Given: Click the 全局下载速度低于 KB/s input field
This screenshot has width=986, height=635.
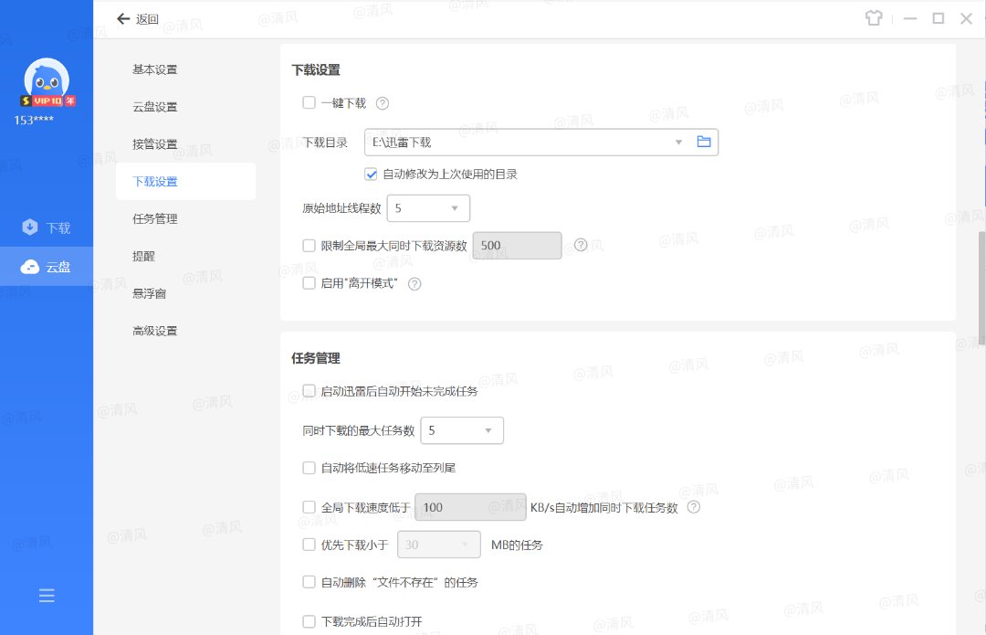Looking at the screenshot, I should (x=470, y=507).
